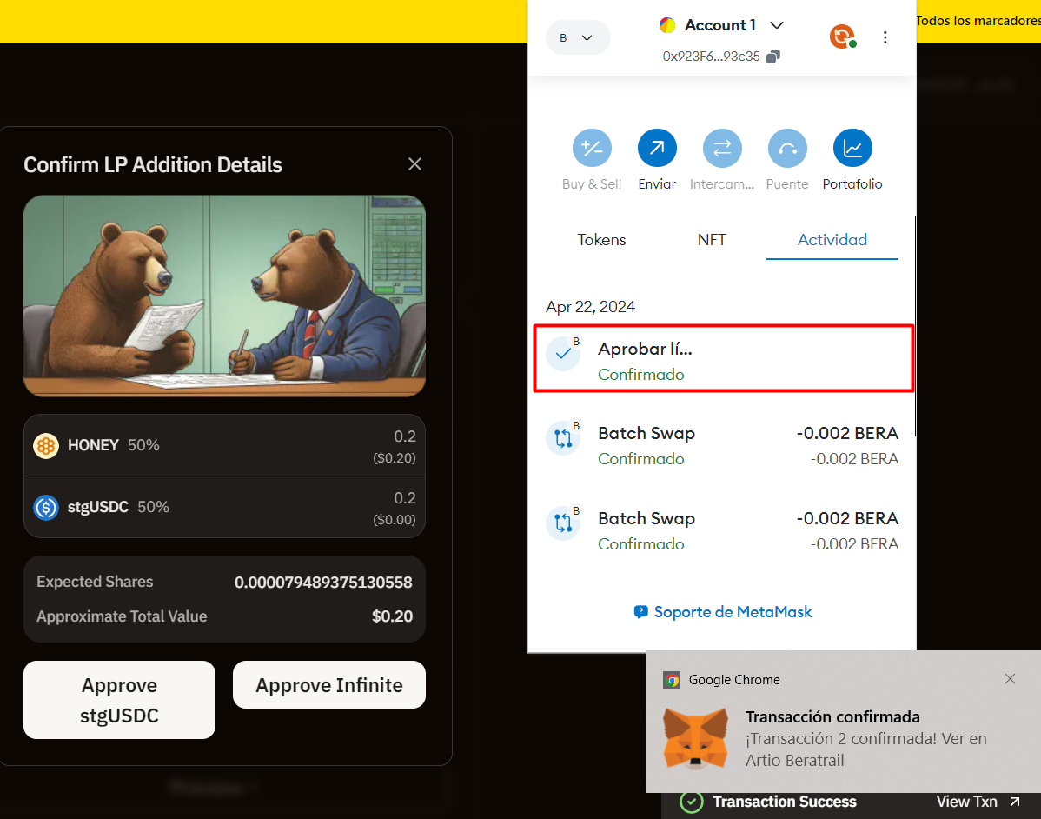Click the stgUSDC token icon

pos(46,508)
